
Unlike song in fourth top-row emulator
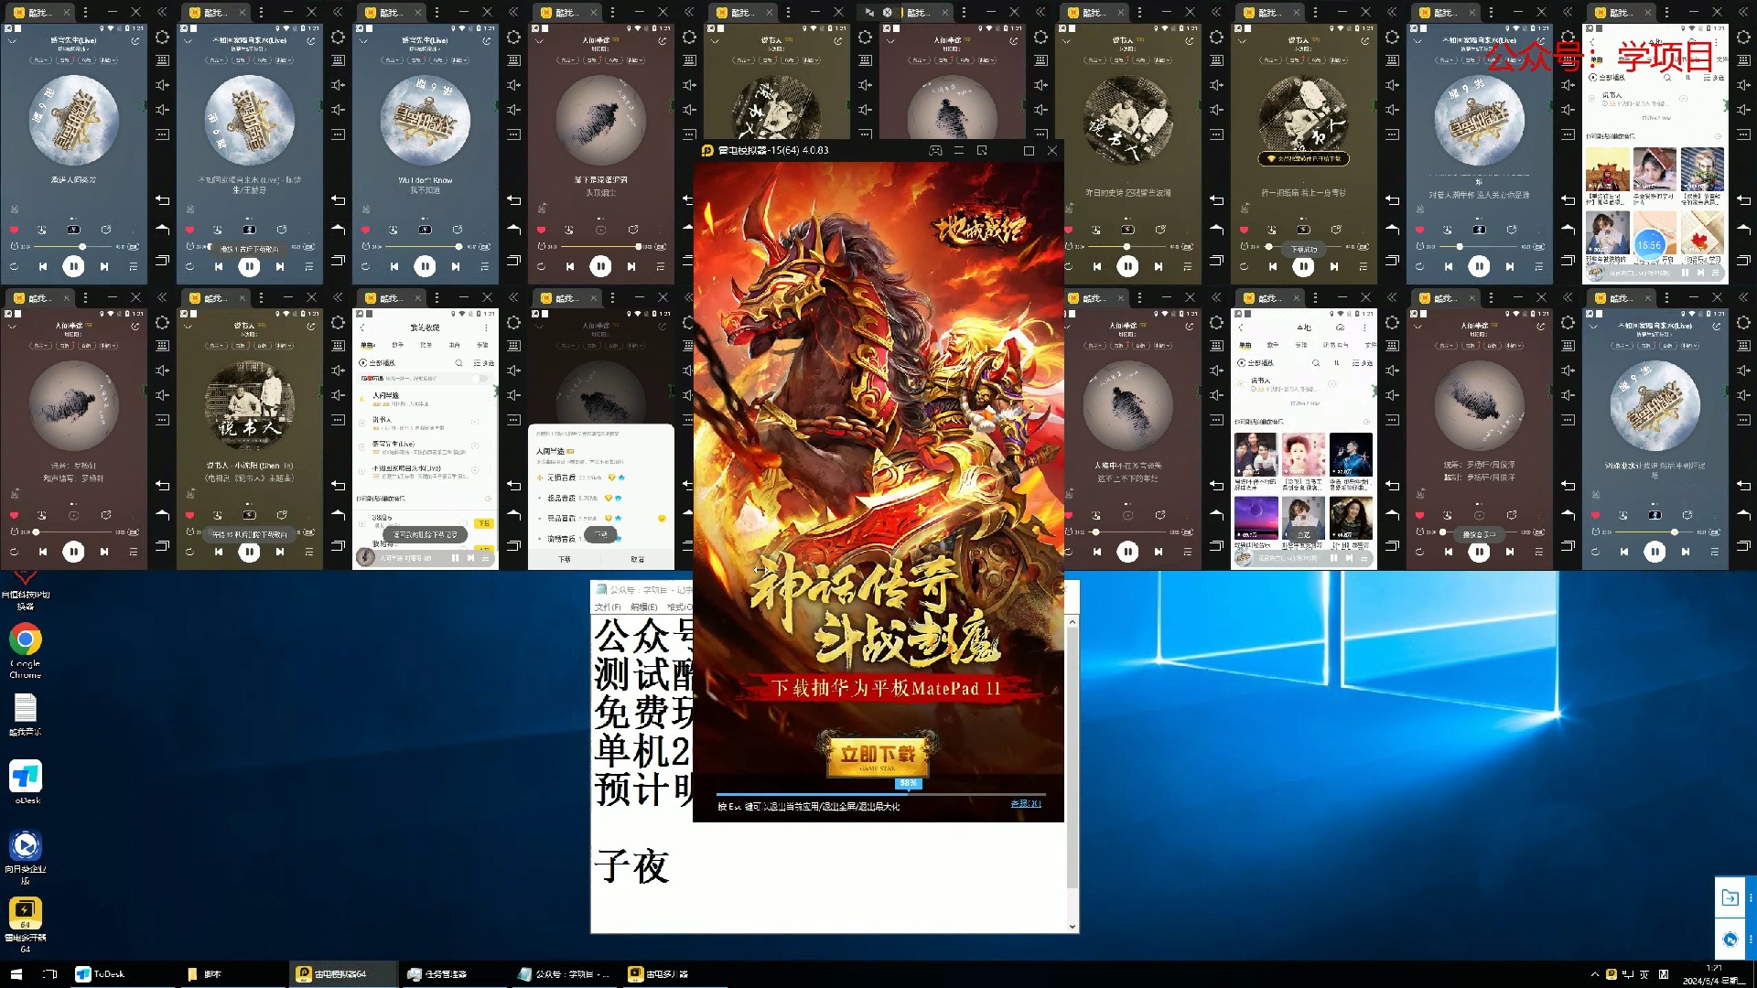pyautogui.click(x=541, y=230)
